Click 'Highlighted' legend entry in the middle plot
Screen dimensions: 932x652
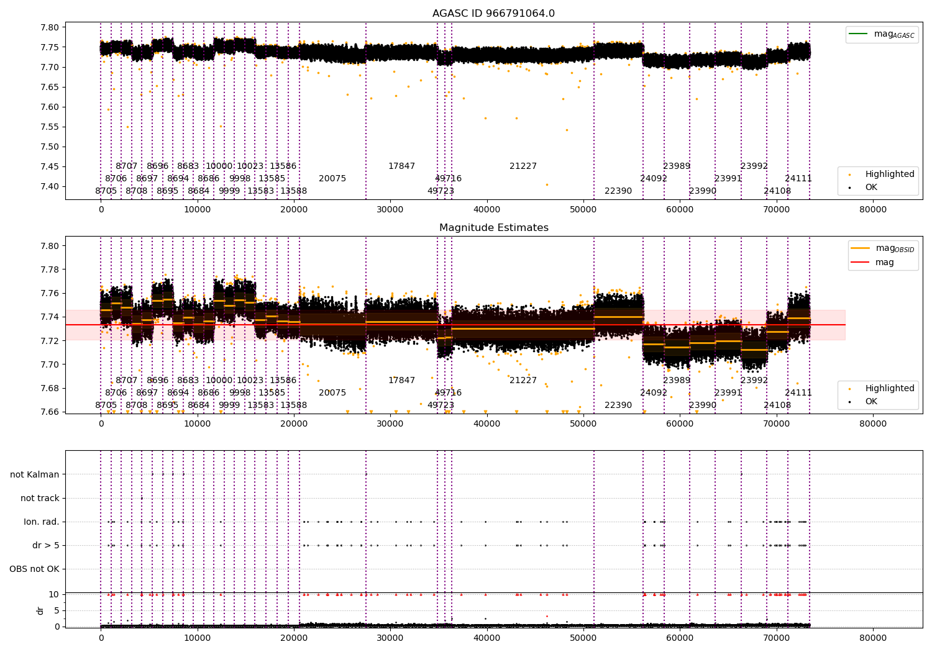pos(882,388)
